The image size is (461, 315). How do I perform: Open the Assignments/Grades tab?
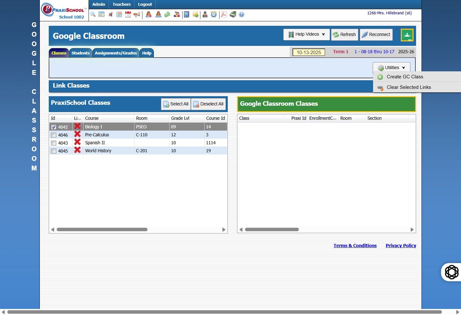pos(116,53)
